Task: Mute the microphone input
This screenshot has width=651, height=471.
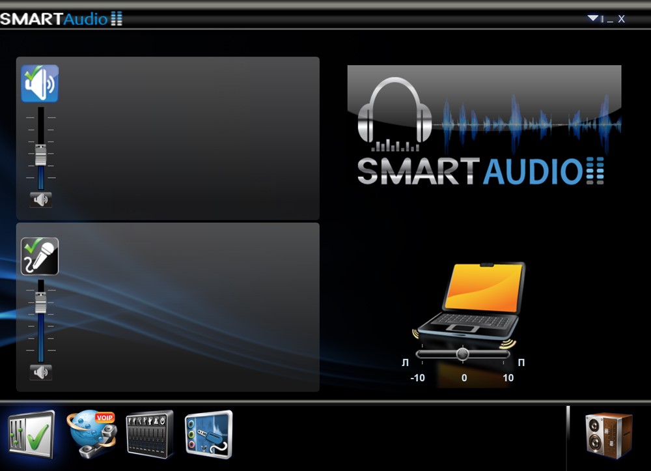Action: click(40, 372)
